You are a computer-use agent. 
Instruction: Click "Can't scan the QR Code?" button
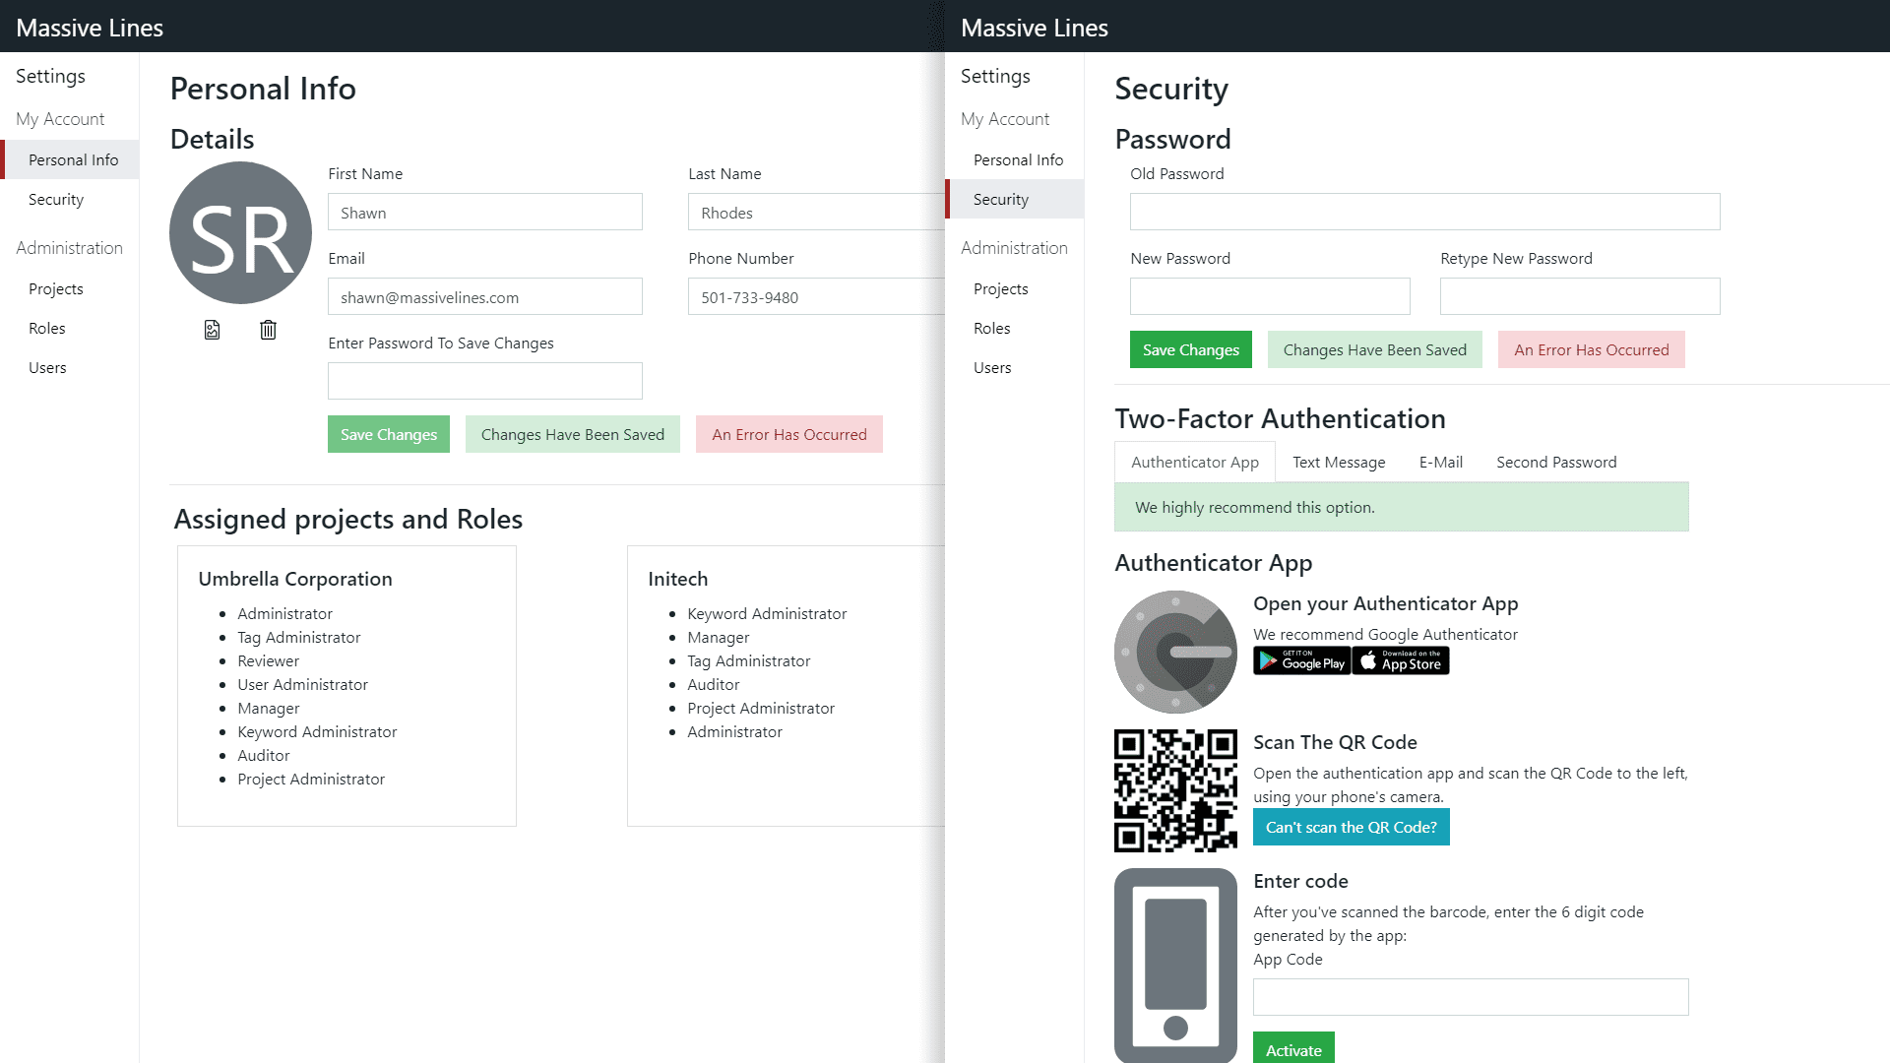point(1351,828)
